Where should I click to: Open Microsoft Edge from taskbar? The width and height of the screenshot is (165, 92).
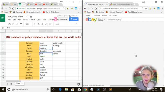[x=60, y=89]
